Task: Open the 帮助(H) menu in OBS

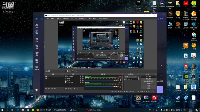Action: pyautogui.click(x=95, y=18)
